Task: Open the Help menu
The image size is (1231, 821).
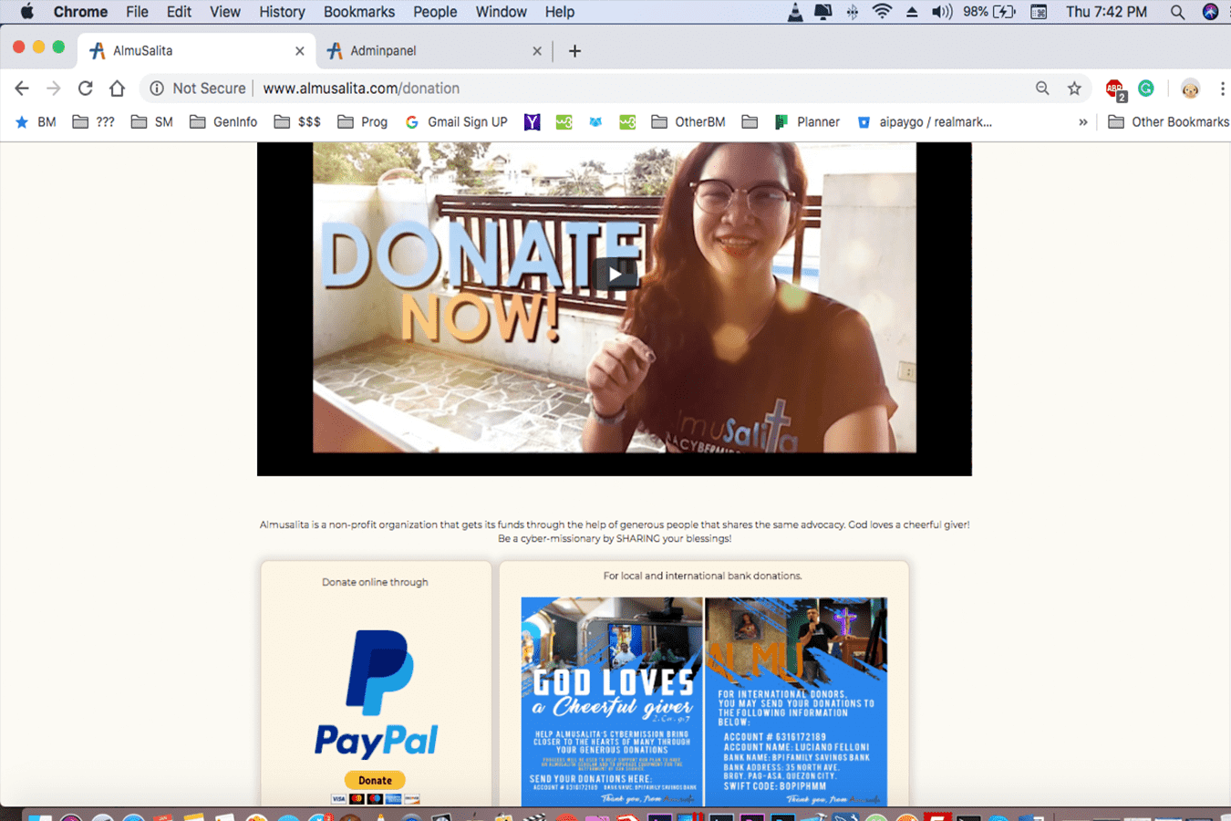Action: (x=560, y=12)
